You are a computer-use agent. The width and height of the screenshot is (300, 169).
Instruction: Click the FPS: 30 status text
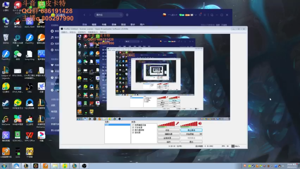(x=225, y=146)
